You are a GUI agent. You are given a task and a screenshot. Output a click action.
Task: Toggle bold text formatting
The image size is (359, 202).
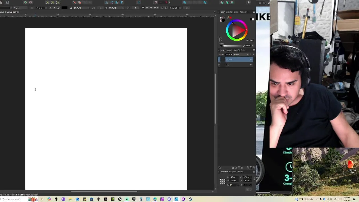coord(50,8)
